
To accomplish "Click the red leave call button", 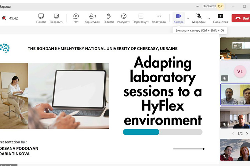I will [x=241, y=18].
